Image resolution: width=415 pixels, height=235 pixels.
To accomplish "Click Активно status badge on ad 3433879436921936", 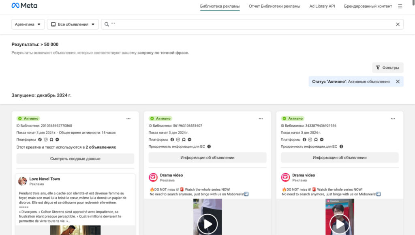I will tap(293, 119).
